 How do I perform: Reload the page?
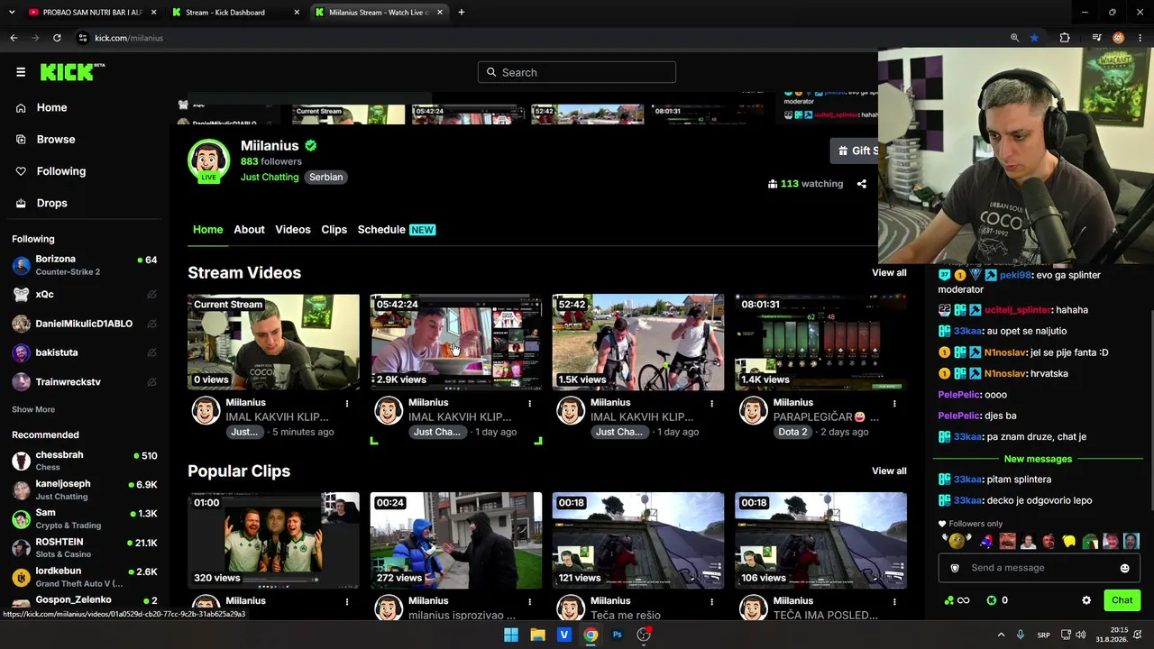(57, 38)
